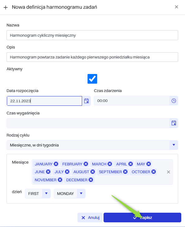Toggle the Aktywny checkbox
Image resolution: width=185 pixels, height=227 pixels.
(x=92, y=79)
